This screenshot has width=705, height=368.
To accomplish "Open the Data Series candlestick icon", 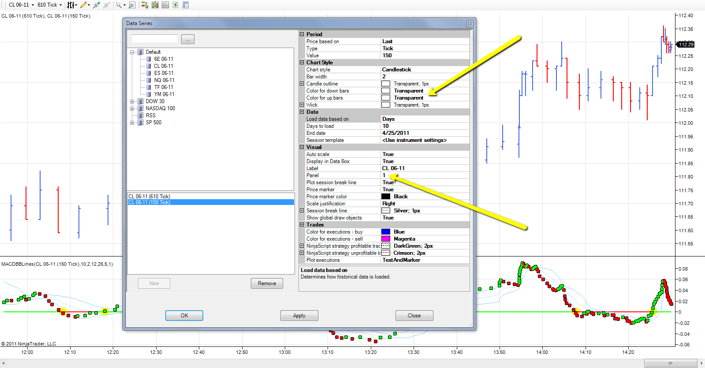I will coord(155,5).
